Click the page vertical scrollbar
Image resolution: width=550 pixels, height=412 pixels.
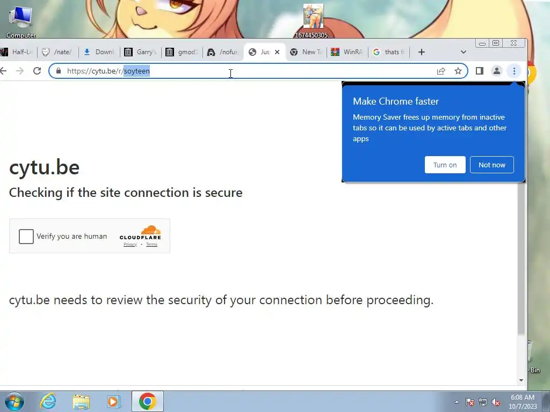coord(521,257)
